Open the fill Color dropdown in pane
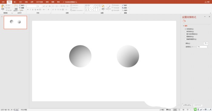Viewport: 212px width, 111px height. click(206, 43)
